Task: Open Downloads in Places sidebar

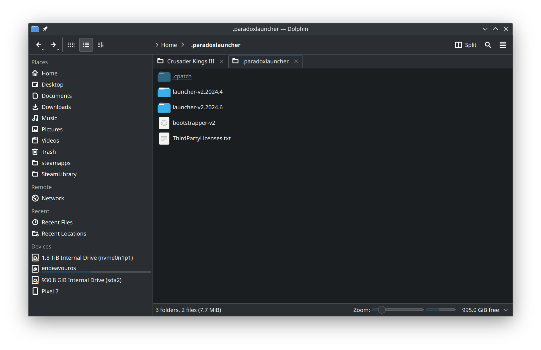Action: tap(56, 107)
